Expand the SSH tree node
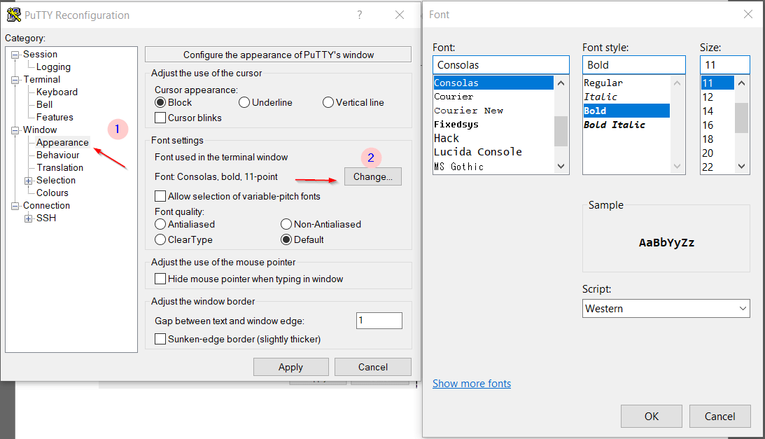Image resolution: width=765 pixels, height=439 pixels. click(x=29, y=218)
